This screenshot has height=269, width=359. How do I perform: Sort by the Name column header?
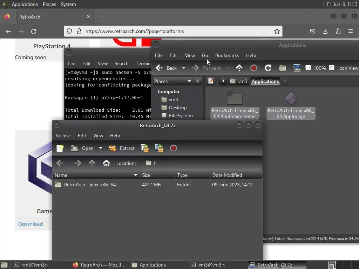(x=96, y=175)
